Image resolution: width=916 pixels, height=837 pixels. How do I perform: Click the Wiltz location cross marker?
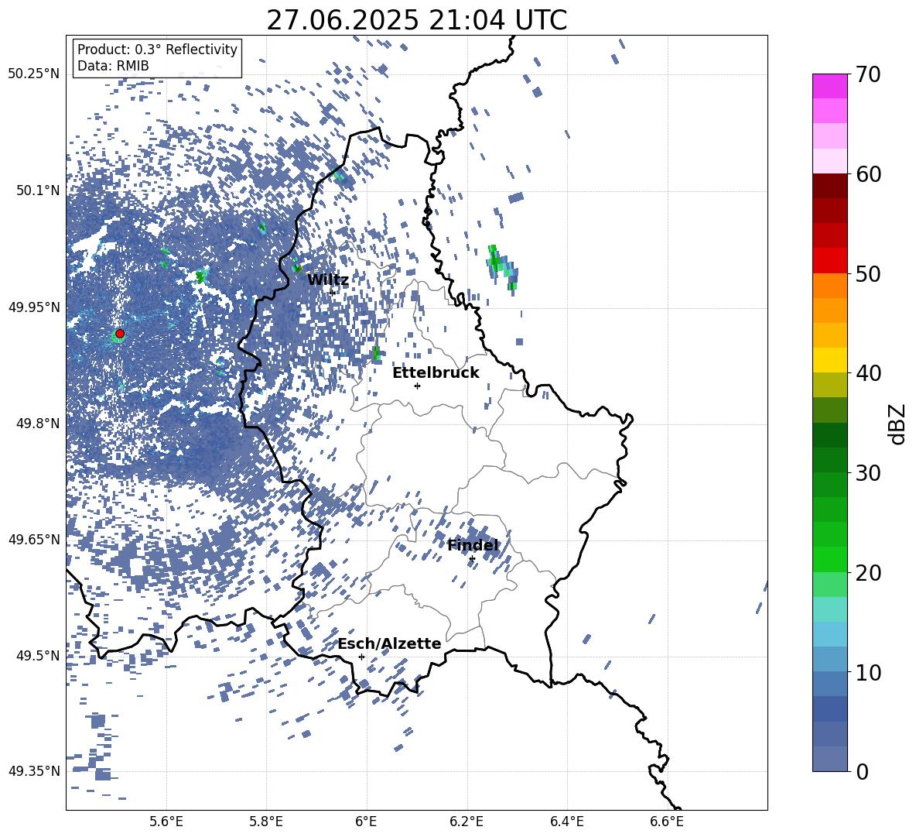point(333,292)
